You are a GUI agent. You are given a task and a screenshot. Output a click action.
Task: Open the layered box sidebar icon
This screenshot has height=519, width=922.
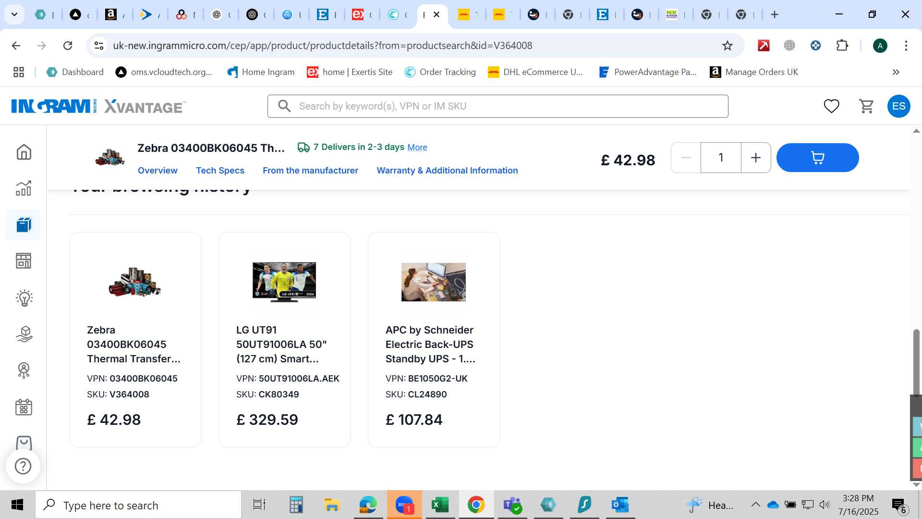coord(24,334)
